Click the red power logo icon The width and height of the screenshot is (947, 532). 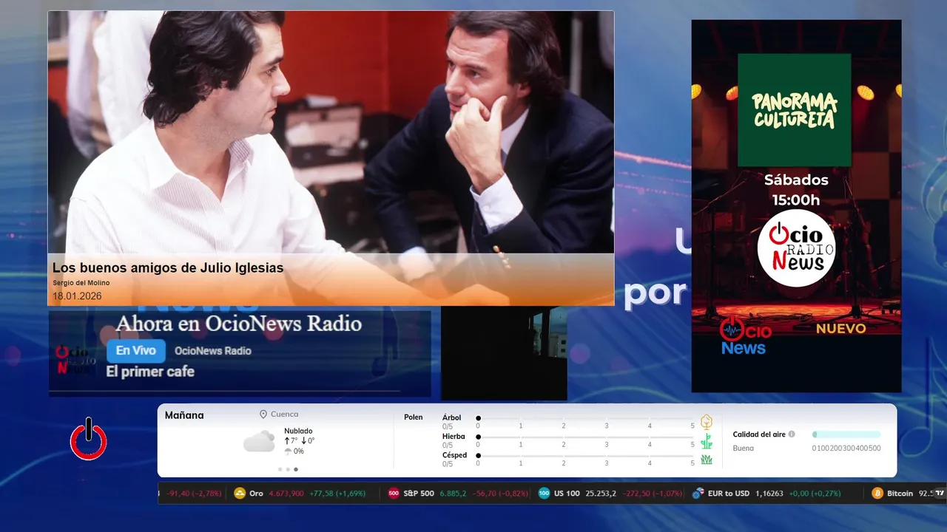pyautogui.click(x=89, y=439)
